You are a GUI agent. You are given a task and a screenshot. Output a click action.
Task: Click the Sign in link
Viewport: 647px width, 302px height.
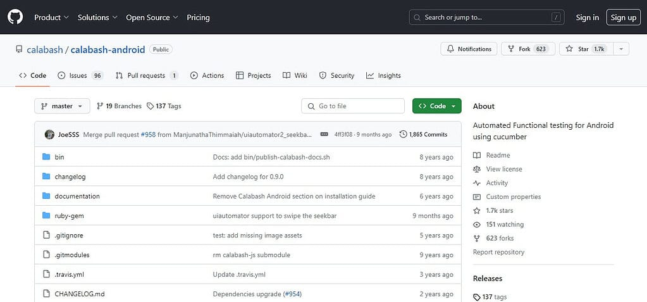587,17
